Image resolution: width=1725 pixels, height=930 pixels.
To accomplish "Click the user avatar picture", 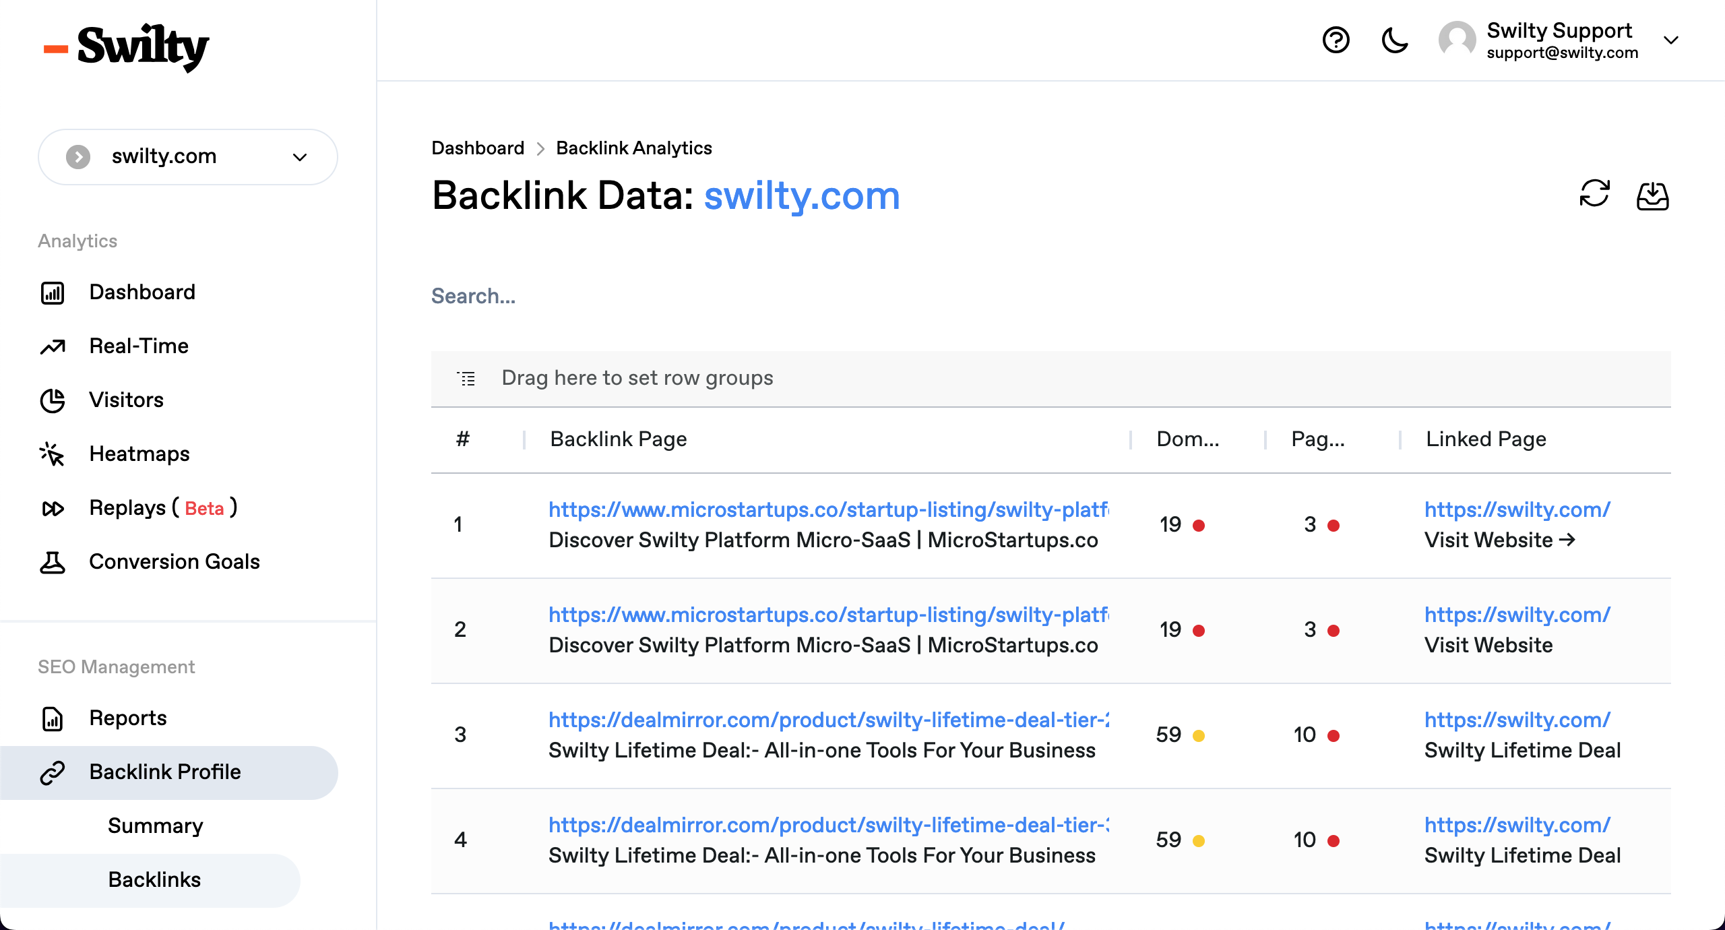I will 1457,40.
